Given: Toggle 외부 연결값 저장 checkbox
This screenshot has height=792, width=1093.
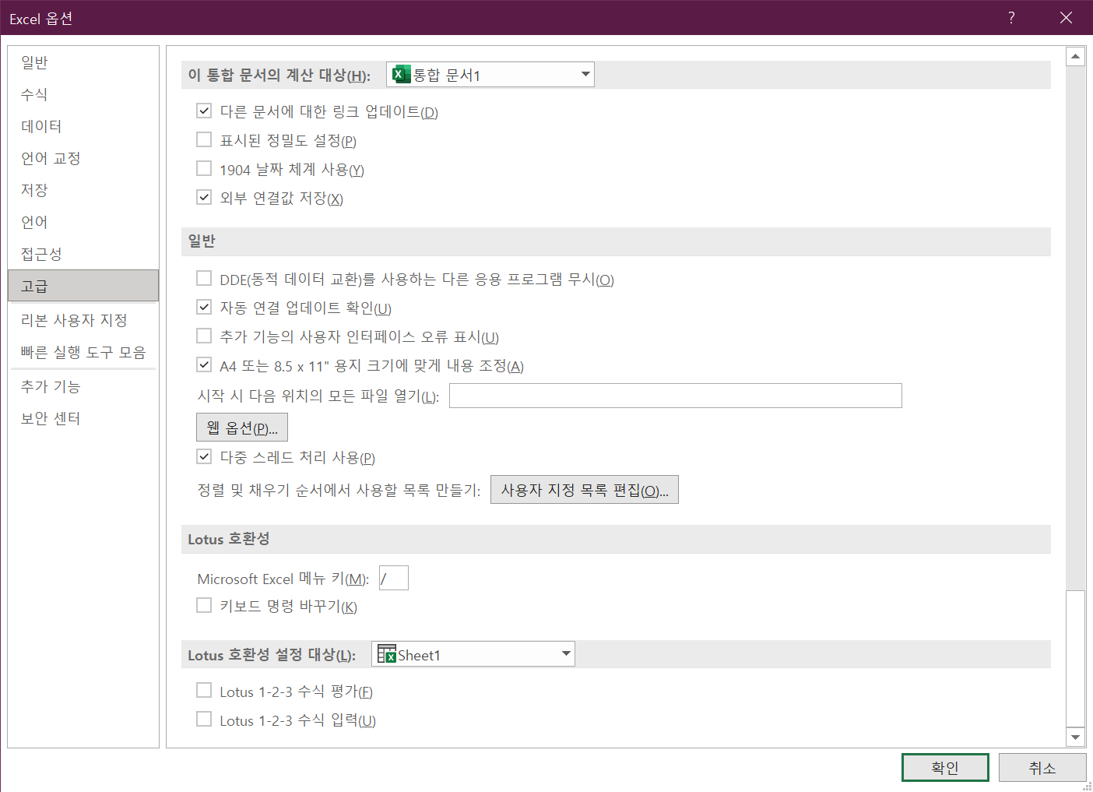Looking at the screenshot, I should pyautogui.click(x=204, y=198).
